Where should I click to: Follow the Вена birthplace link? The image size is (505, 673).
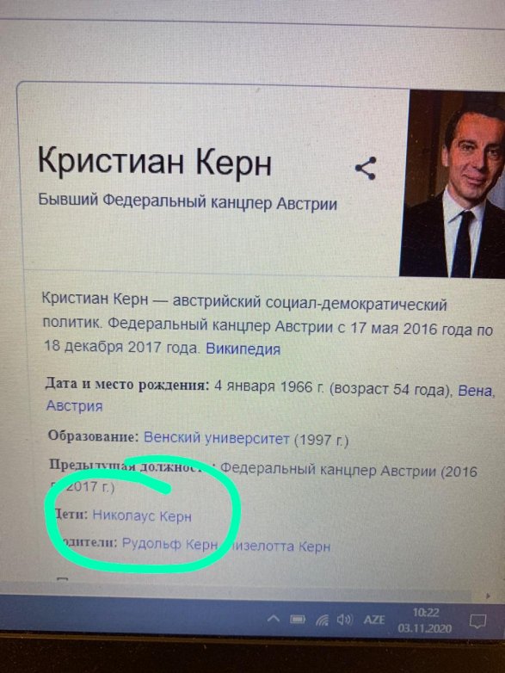click(x=476, y=391)
